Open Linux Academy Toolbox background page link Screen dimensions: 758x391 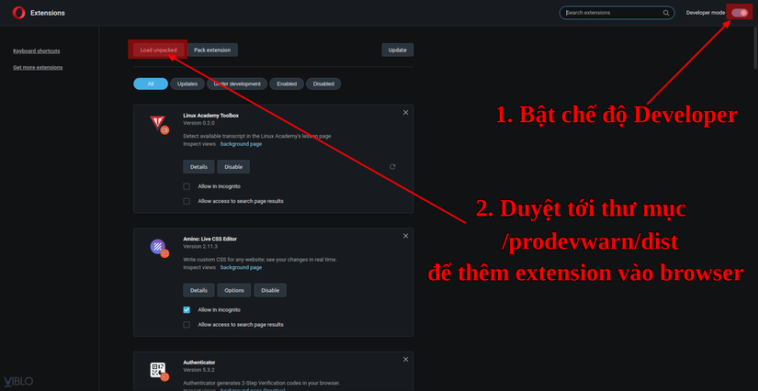coord(242,144)
